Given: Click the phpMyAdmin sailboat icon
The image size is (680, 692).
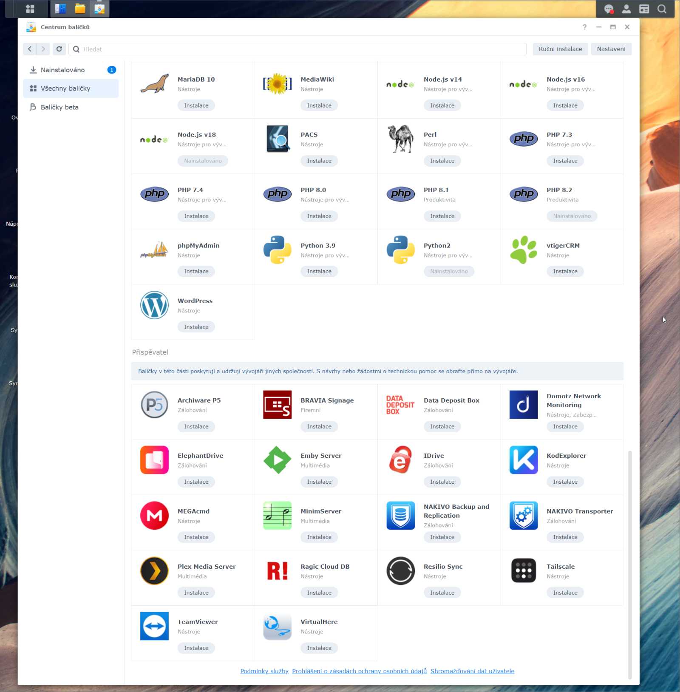Looking at the screenshot, I should click(x=154, y=250).
